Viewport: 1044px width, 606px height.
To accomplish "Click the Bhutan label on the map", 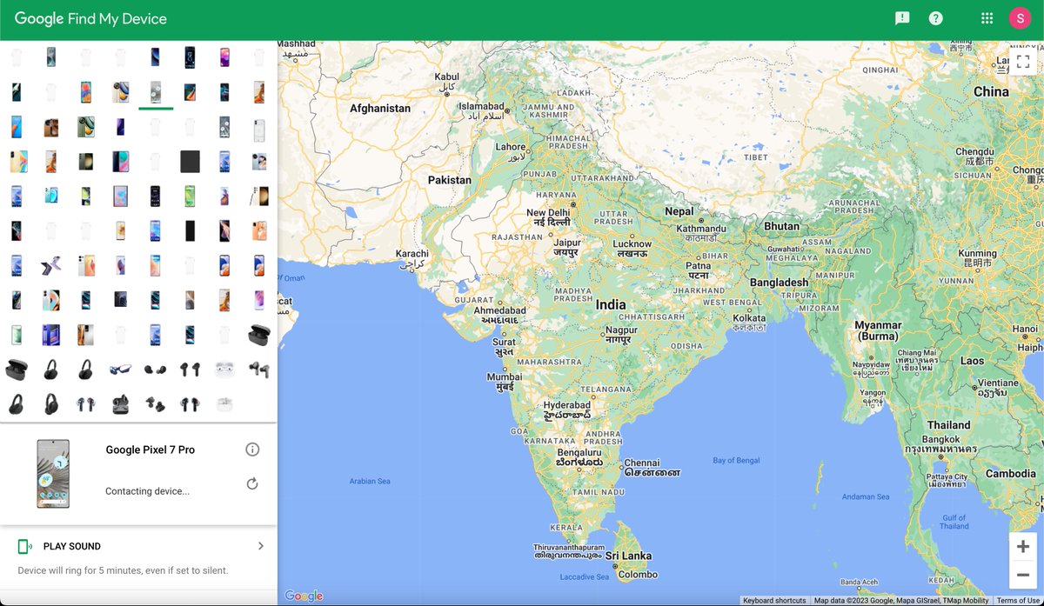I will [x=781, y=226].
